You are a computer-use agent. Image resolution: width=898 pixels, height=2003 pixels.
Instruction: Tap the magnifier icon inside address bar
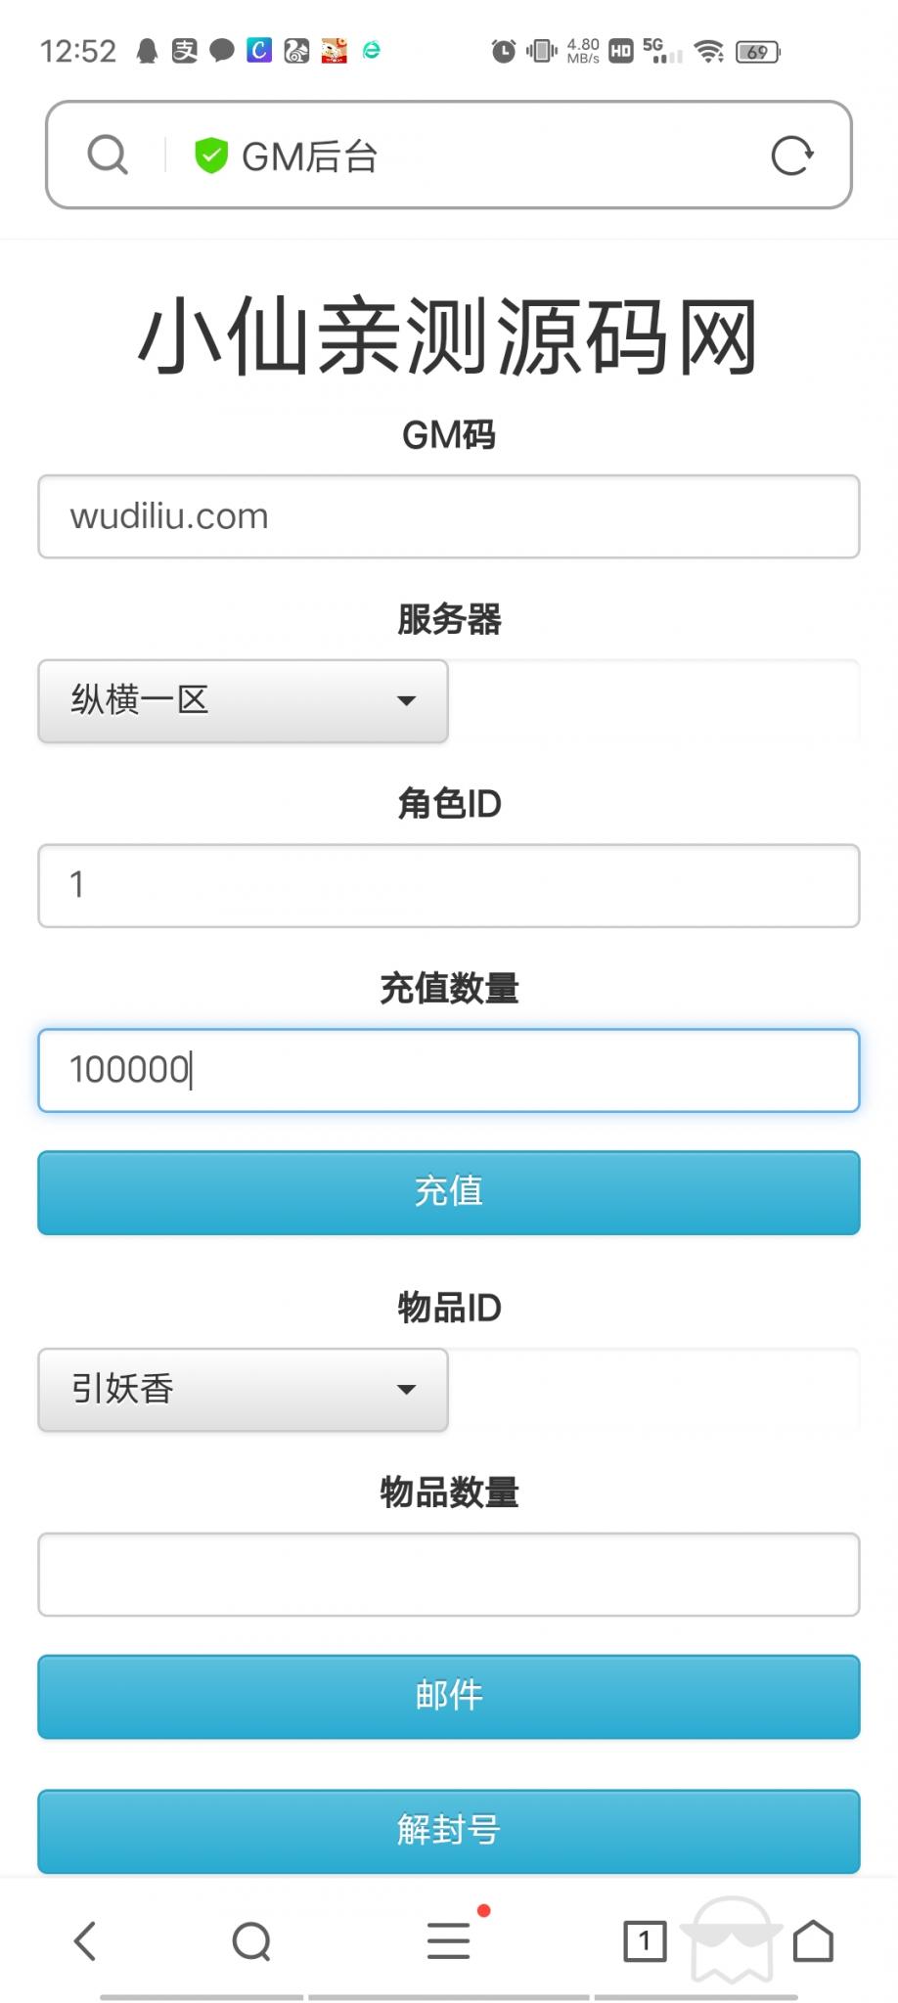[x=108, y=155]
